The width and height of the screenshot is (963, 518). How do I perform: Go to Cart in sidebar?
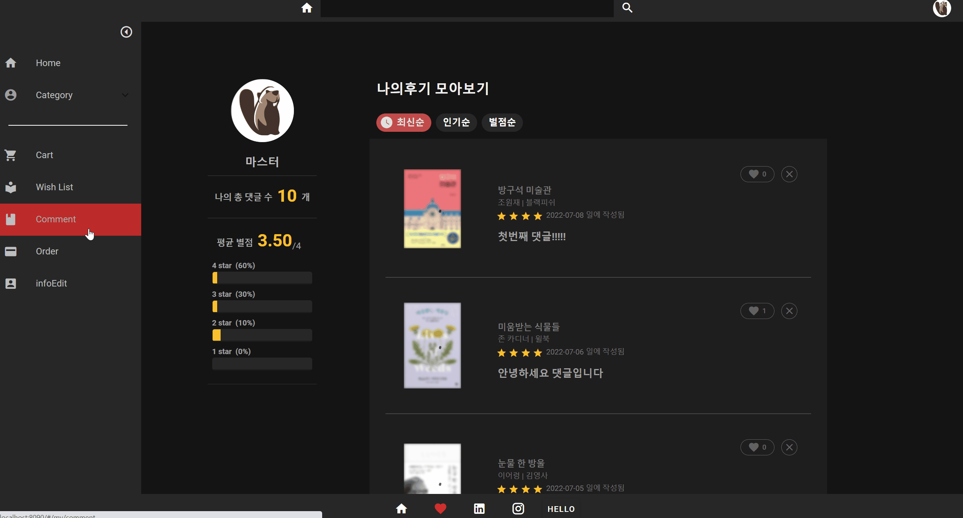pos(44,155)
